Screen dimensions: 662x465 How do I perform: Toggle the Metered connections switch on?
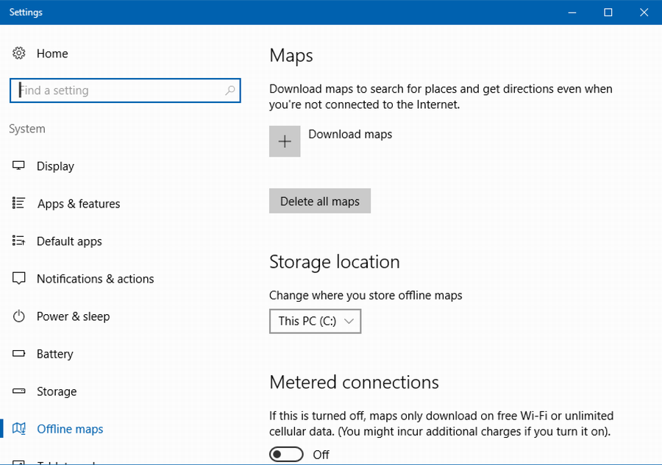pyautogui.click(x=285, y=454)
